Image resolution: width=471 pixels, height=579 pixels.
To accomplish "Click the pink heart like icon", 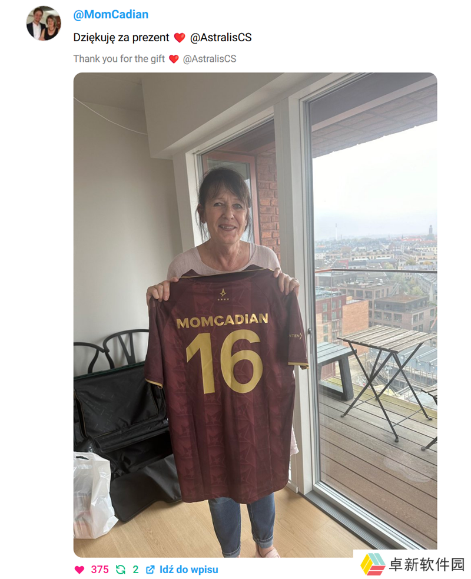I will point(79,570).
